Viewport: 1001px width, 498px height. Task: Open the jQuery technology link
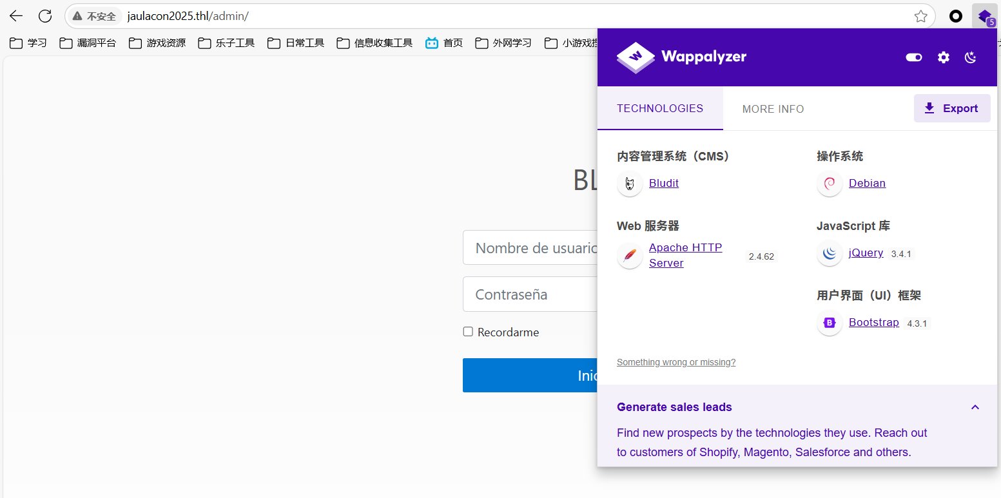coord(866,253)
